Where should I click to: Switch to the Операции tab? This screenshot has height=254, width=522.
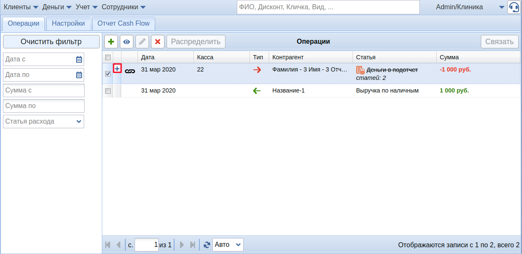click(x=24, y=24)
